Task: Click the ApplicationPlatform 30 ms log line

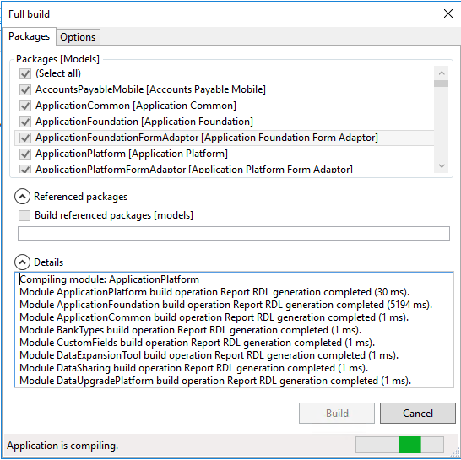Action: pyautogui.click(x=214, y=292)
